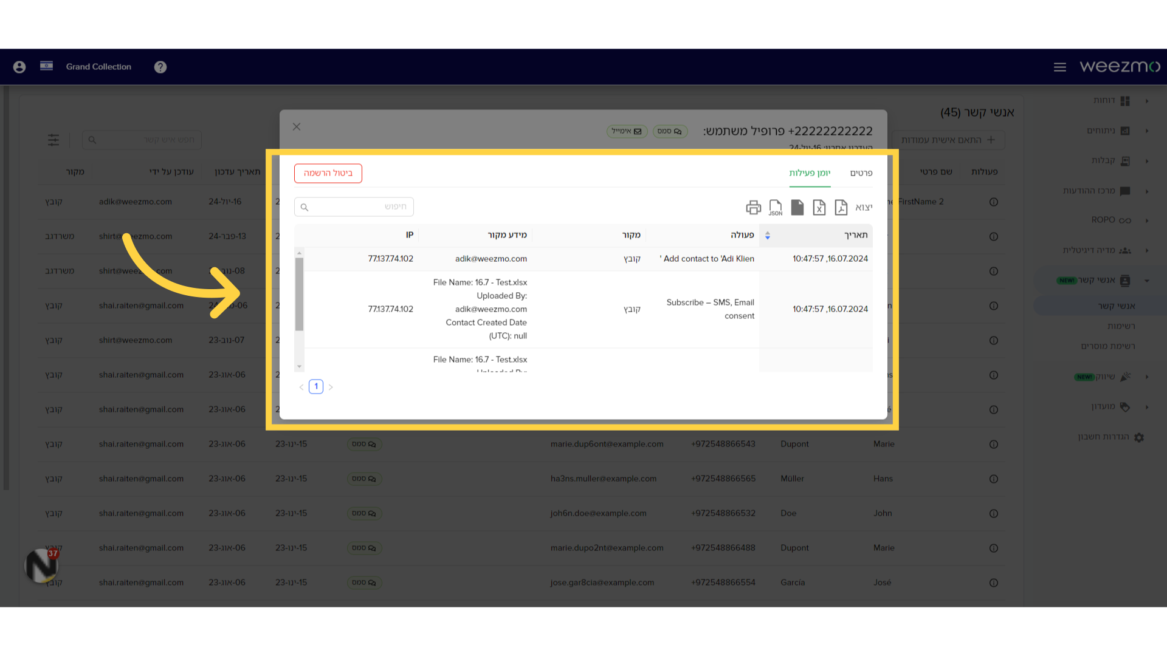This screenshot has height=656, width=1167.
Task: Click the פעולה column header
Action: pos(742,235)
